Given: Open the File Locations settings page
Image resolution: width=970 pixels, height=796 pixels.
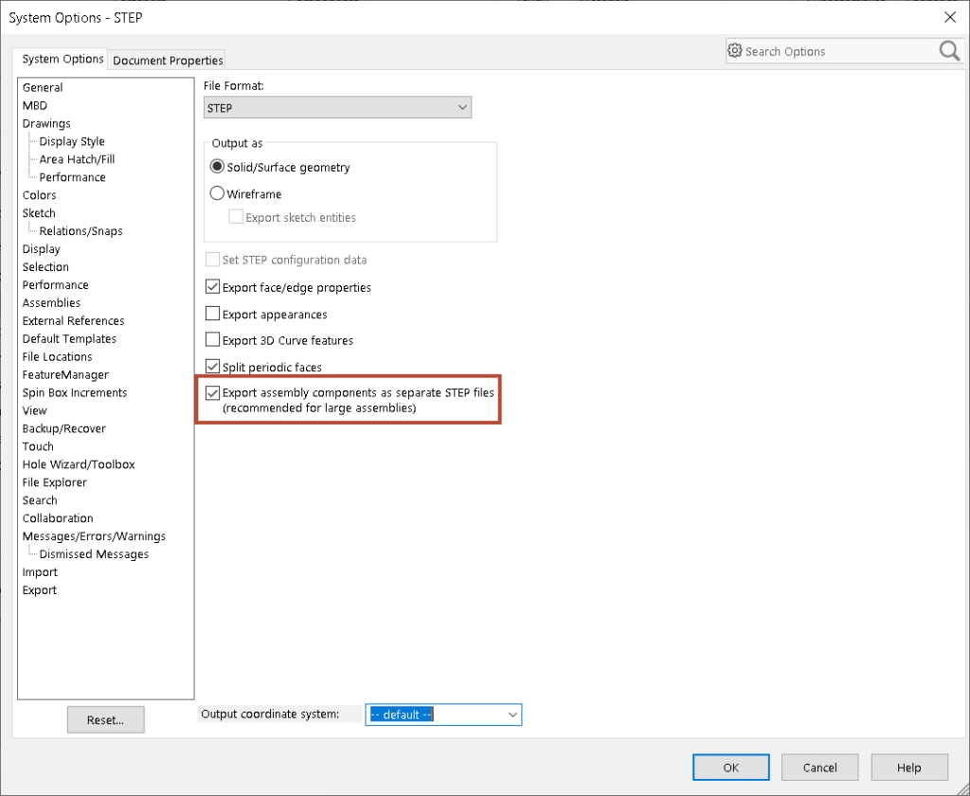Looking at the screenshot, I should 57,356.
